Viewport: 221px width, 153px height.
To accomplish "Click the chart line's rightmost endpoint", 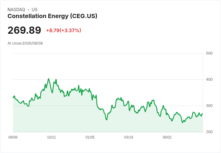I will tap(202, 114).
